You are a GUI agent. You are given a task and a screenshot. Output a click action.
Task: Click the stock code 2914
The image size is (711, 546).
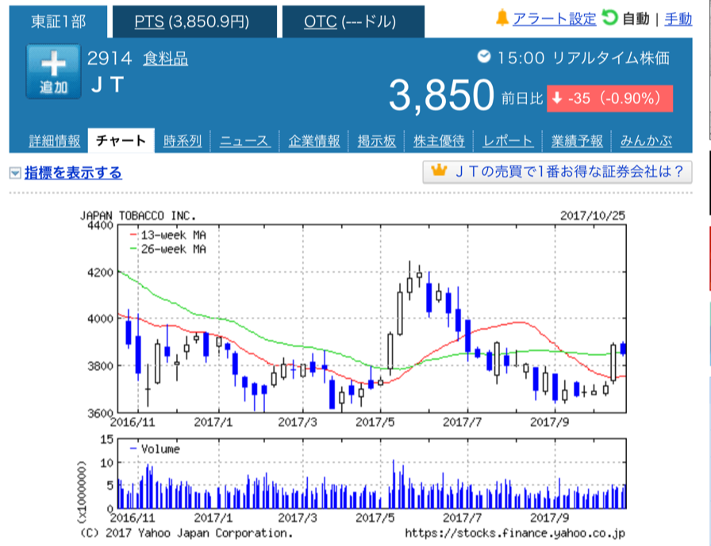pyautogui.click(x=110, y=59)
